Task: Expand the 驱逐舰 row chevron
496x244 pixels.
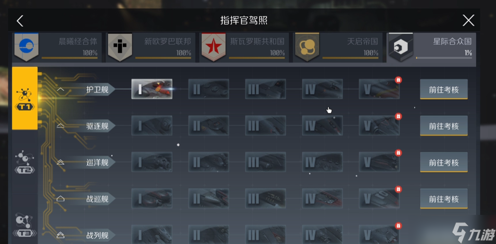Action: 60,126
